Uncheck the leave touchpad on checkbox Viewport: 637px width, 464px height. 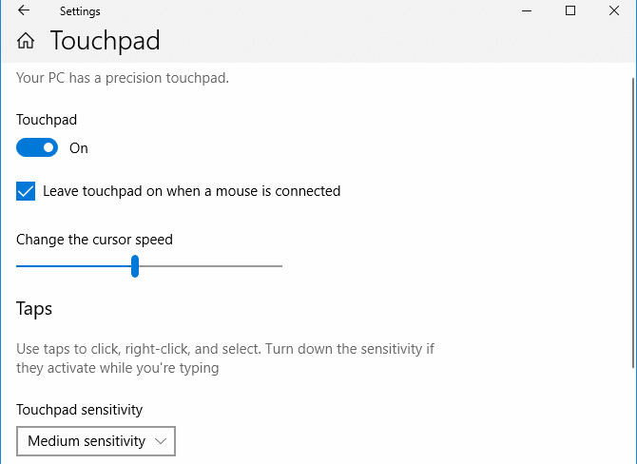pyautogui.click(x=26, y=191)
